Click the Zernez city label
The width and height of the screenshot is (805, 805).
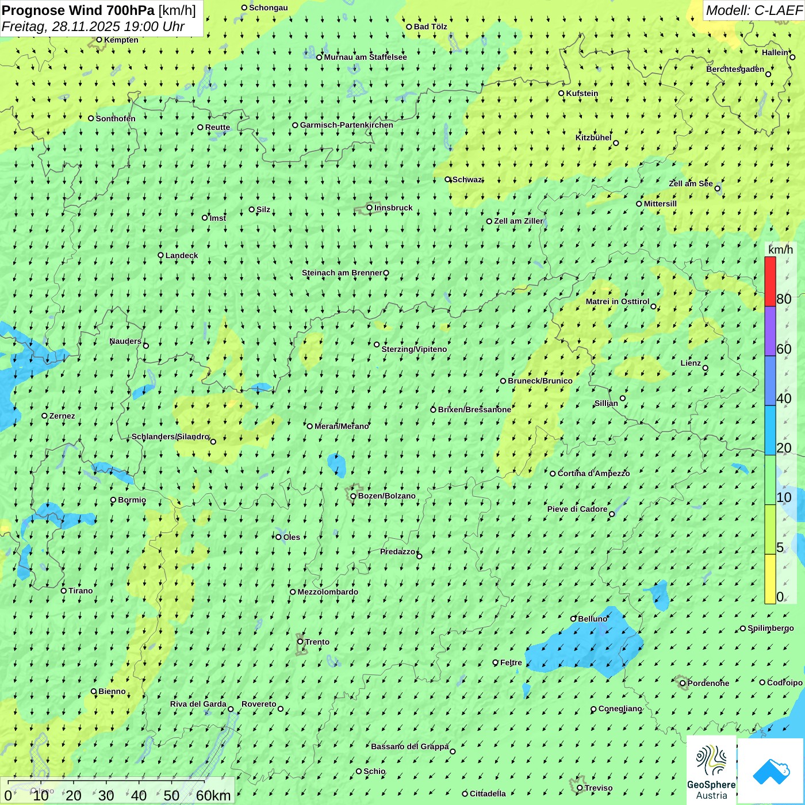(x=62, y=416)
